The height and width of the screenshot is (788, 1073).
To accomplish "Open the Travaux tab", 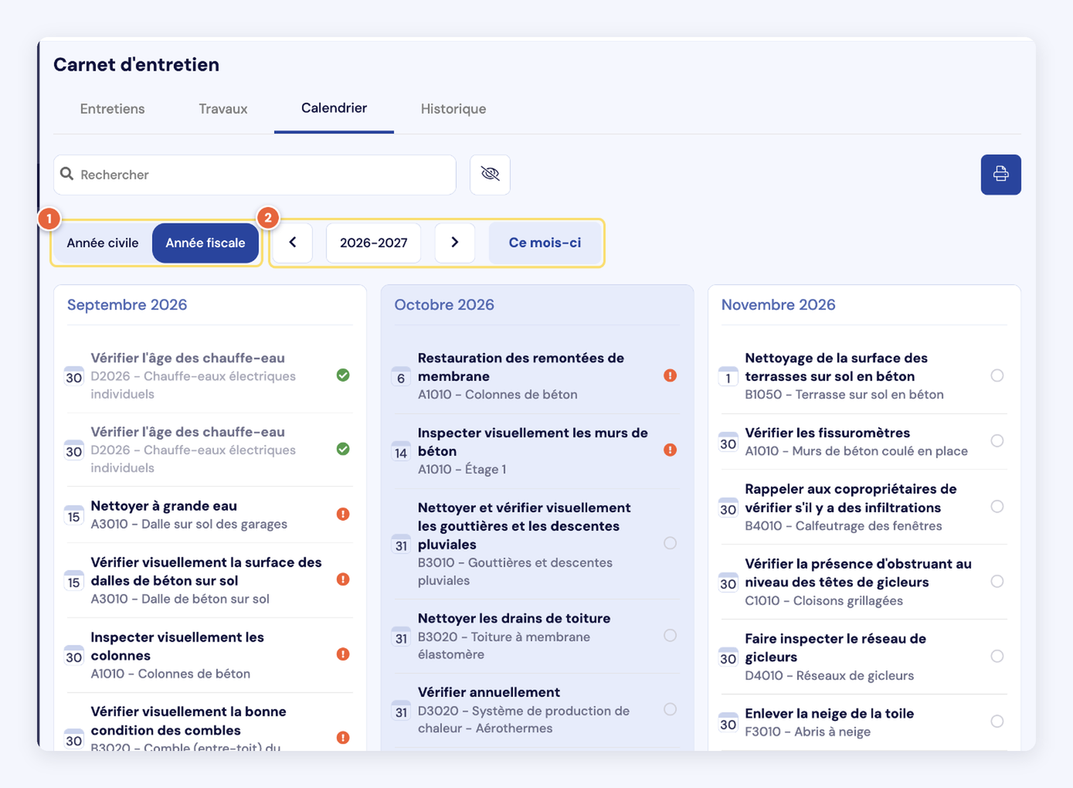I will click(223, 109).
